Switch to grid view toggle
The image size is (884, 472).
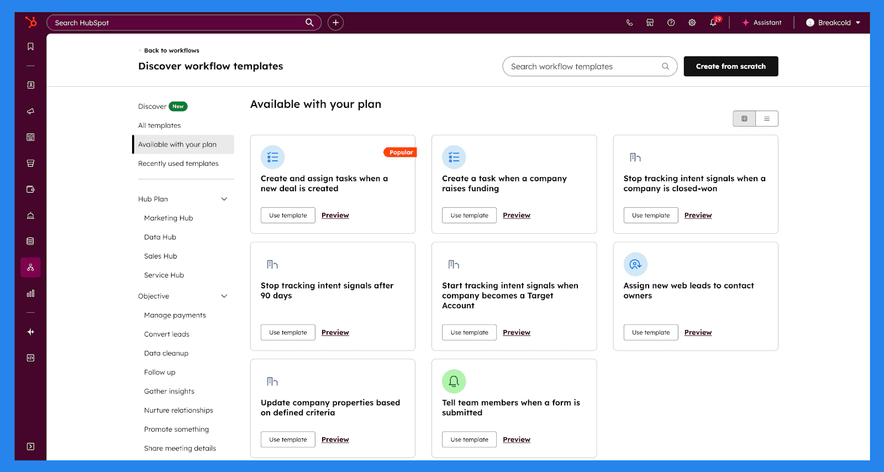[x=744, y=118]
